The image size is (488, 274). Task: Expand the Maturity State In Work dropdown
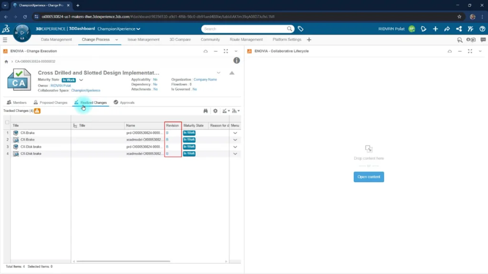pos(81,80)
